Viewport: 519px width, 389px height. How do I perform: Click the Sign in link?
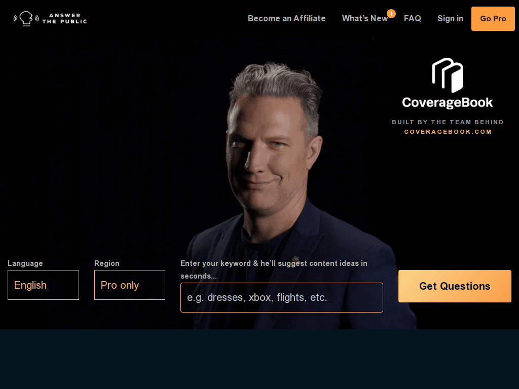pos(450,19)
